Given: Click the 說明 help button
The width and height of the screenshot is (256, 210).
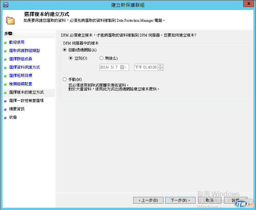Looking at the screenshot, I should coord(236,200).
